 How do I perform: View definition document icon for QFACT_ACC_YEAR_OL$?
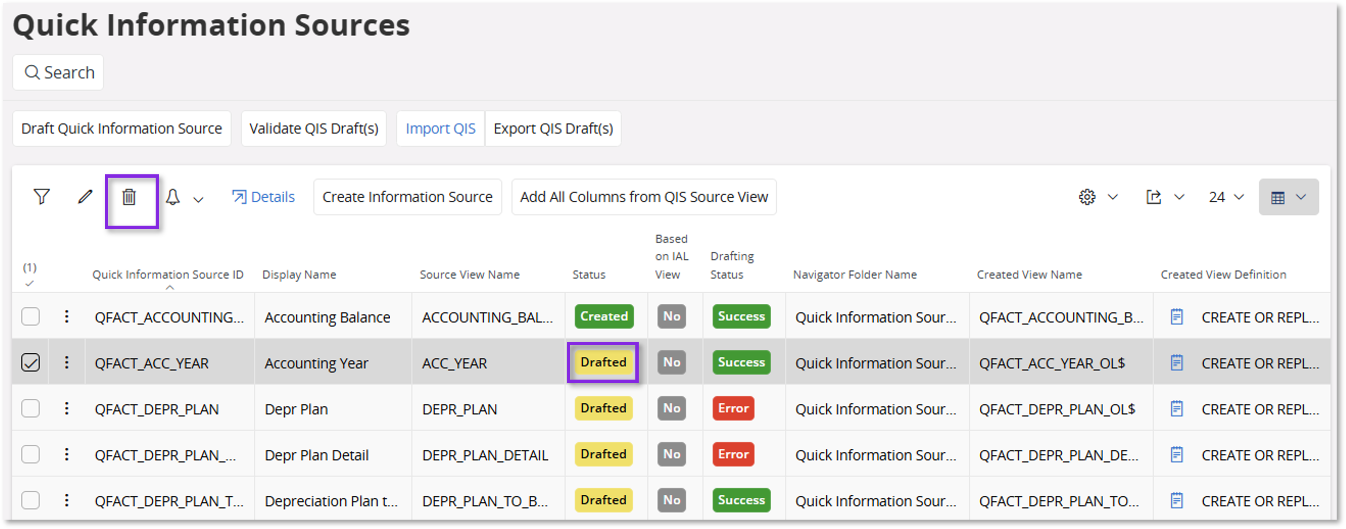(1176, 362)
